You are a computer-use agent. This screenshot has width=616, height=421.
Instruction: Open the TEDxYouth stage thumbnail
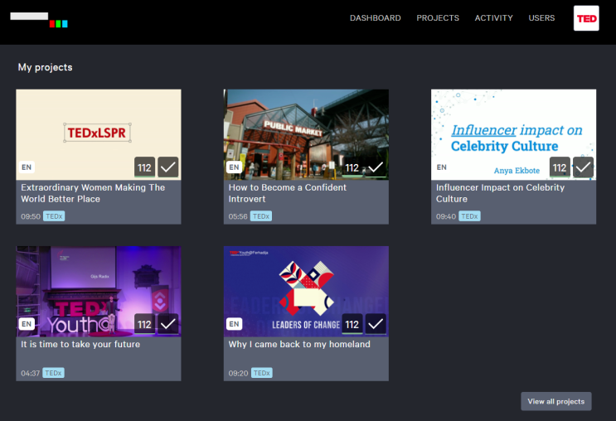99,292
